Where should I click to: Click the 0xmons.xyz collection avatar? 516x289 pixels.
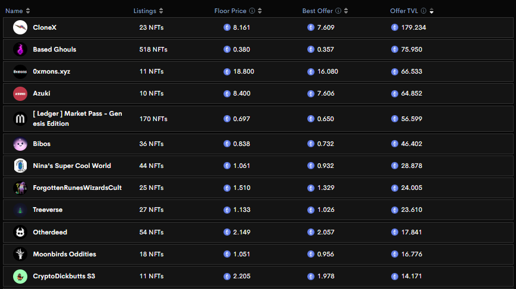(x=20, y=71)
